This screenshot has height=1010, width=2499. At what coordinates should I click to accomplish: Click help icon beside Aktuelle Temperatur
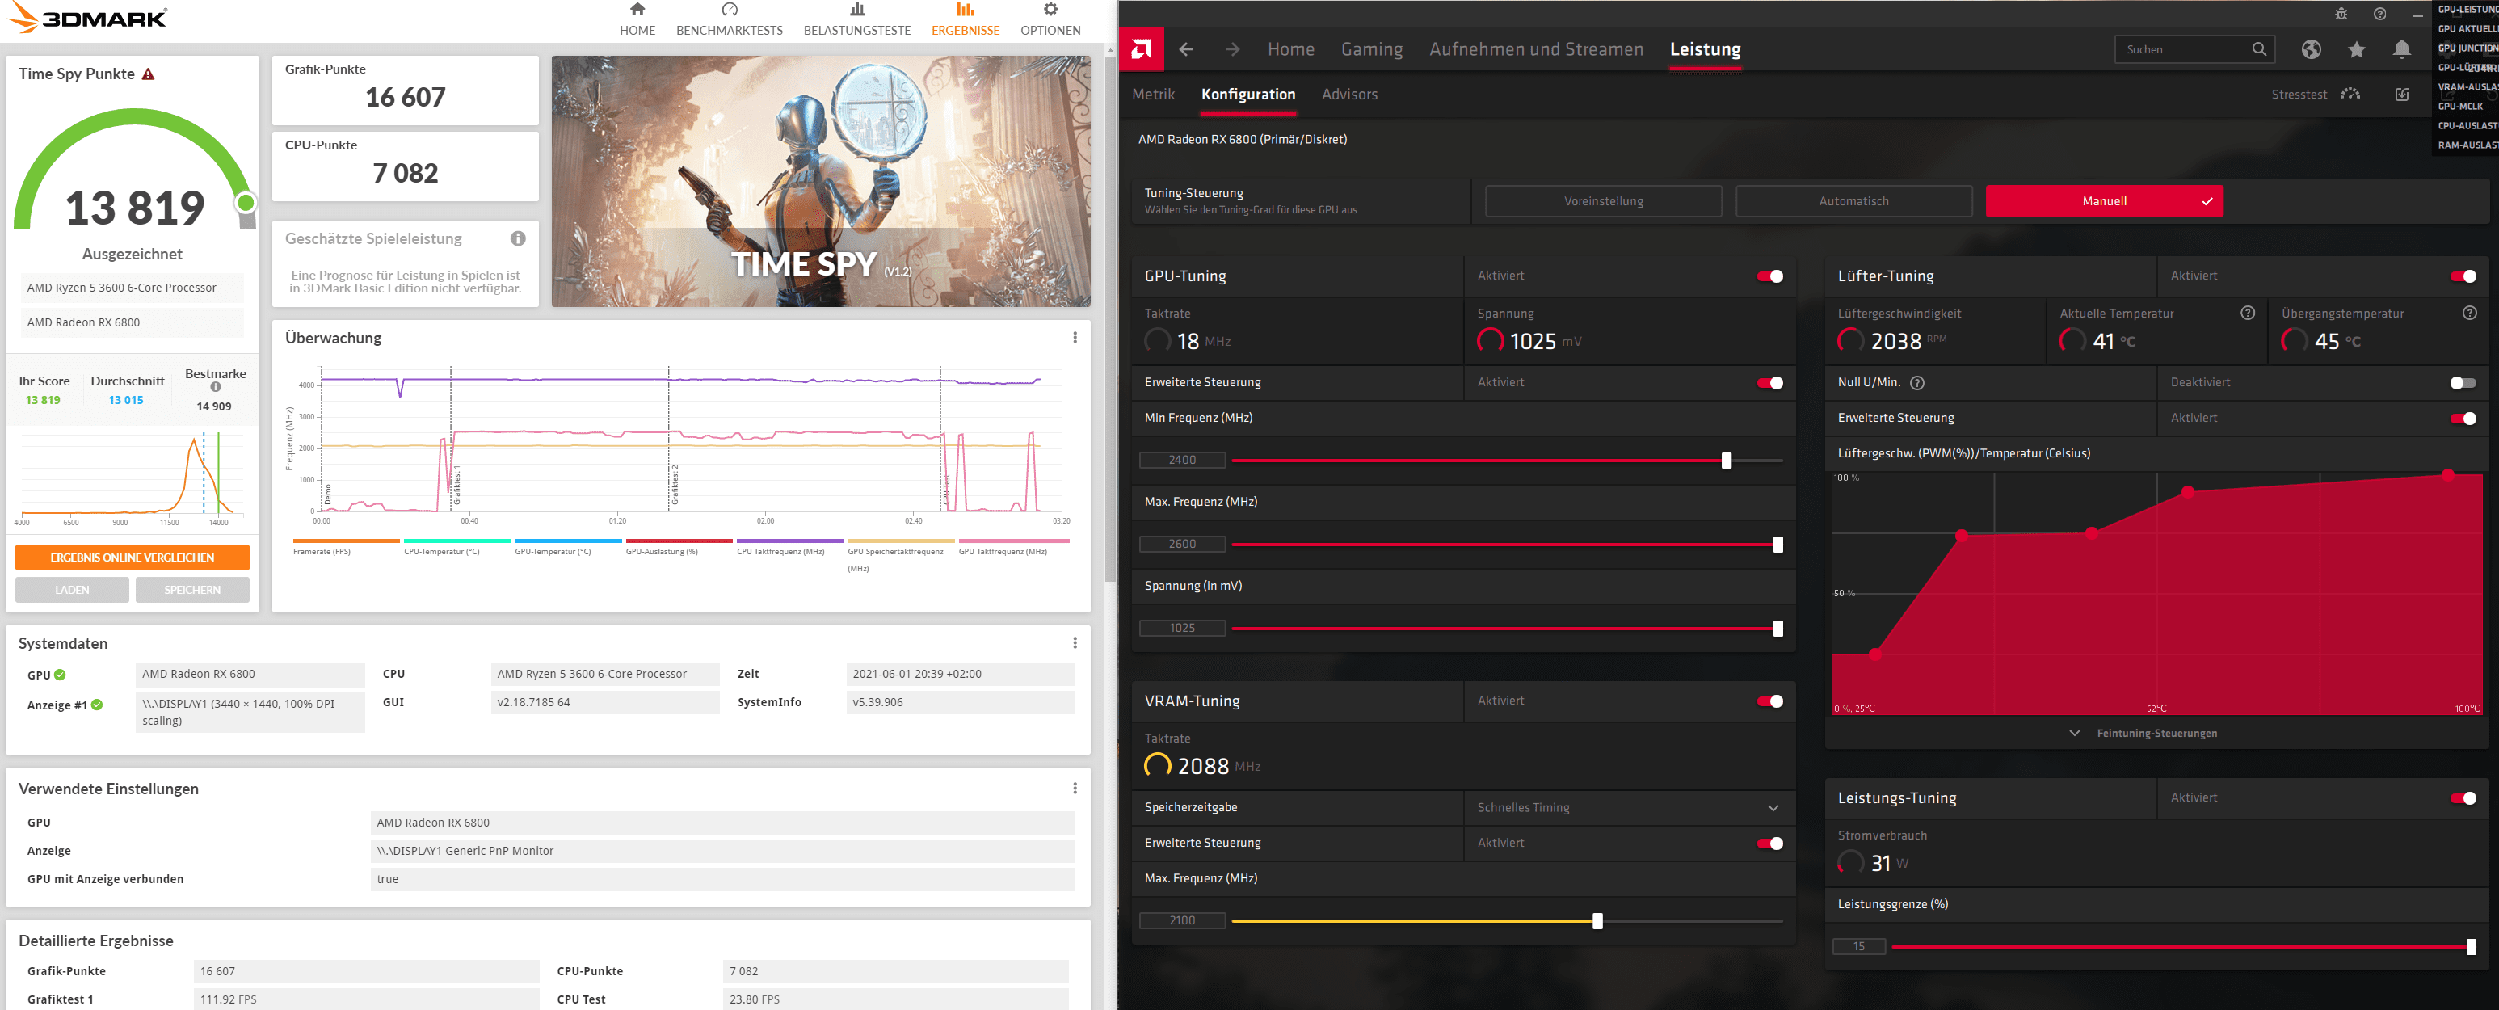coord(2247,314)
